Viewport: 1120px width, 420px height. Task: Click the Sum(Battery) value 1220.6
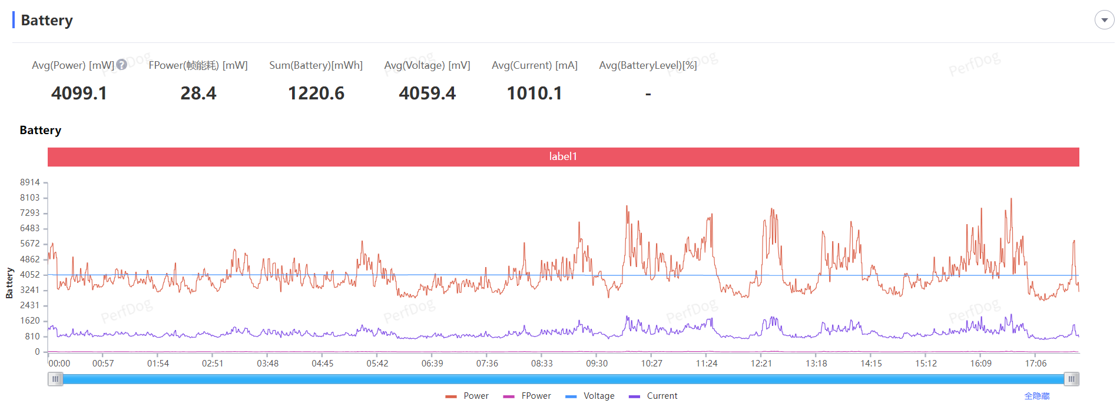[316, 93]
